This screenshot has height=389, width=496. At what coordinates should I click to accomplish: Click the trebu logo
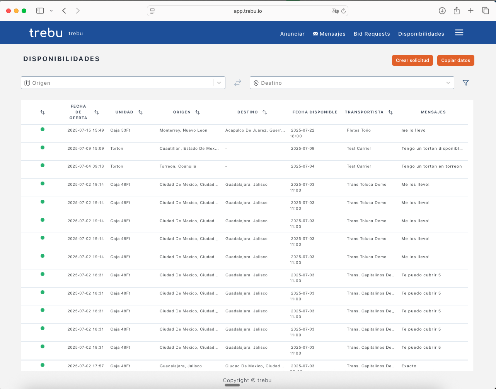(x=46, y=33)
